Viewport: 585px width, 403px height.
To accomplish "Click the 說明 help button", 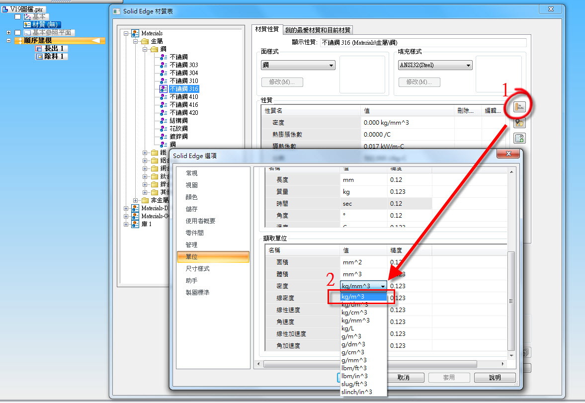I will [x=495, y=378].
